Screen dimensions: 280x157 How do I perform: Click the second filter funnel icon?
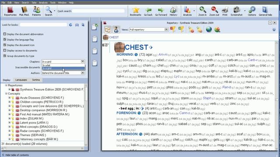coord(181,29)
